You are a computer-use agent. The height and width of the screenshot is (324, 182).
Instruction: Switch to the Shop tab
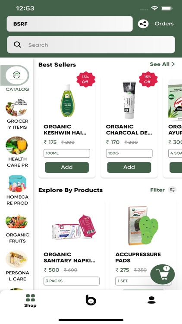tap(30, 301)
